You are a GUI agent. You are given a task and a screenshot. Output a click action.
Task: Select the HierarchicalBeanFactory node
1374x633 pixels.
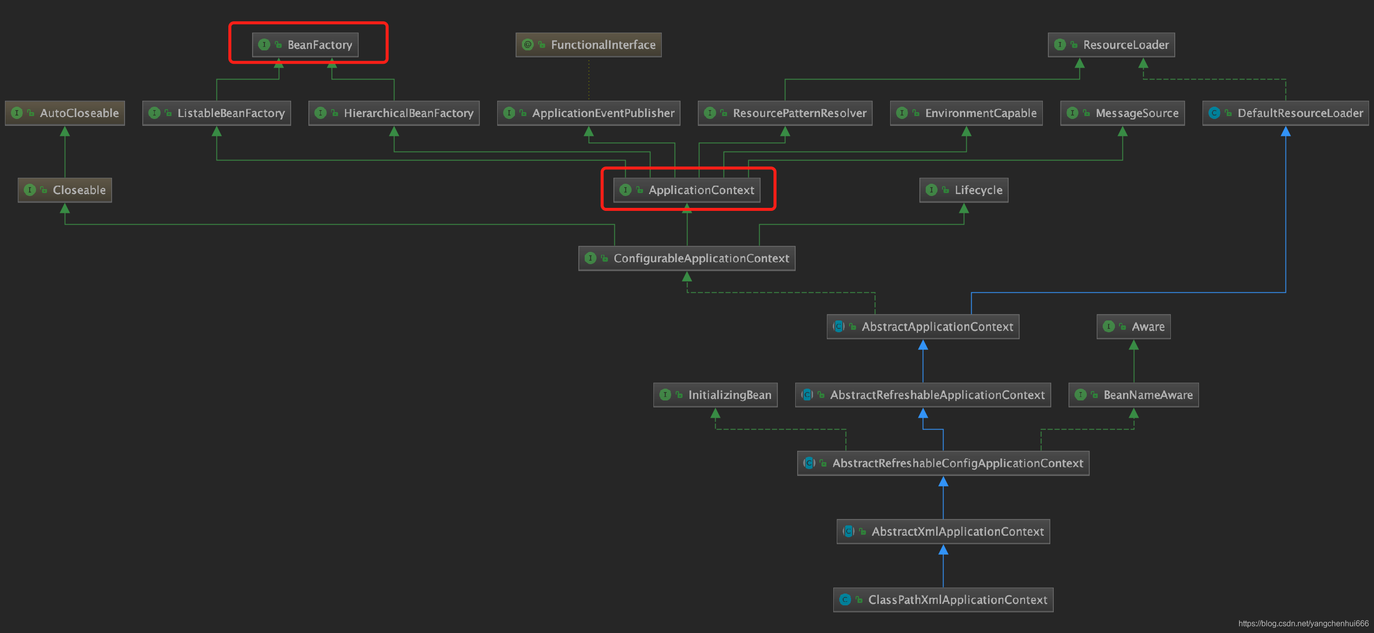click(408, 113)
